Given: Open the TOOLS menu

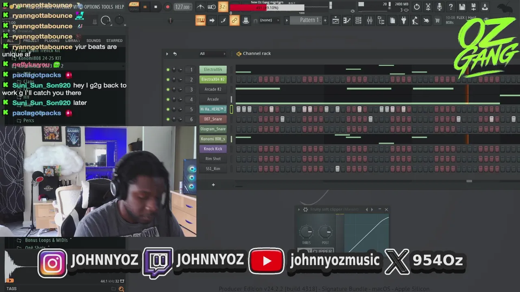Looking at the screenshot, I should (107, 7).
